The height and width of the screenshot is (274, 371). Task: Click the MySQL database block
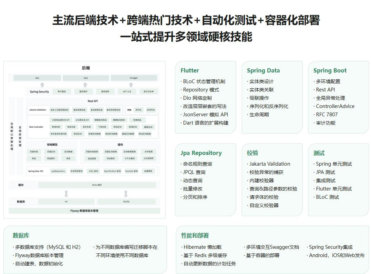click(x=126, y=202)
